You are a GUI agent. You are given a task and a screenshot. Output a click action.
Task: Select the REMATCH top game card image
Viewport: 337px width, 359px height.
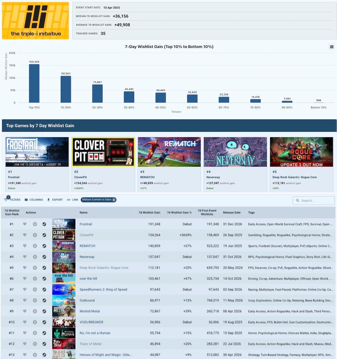tap(169, 152)
